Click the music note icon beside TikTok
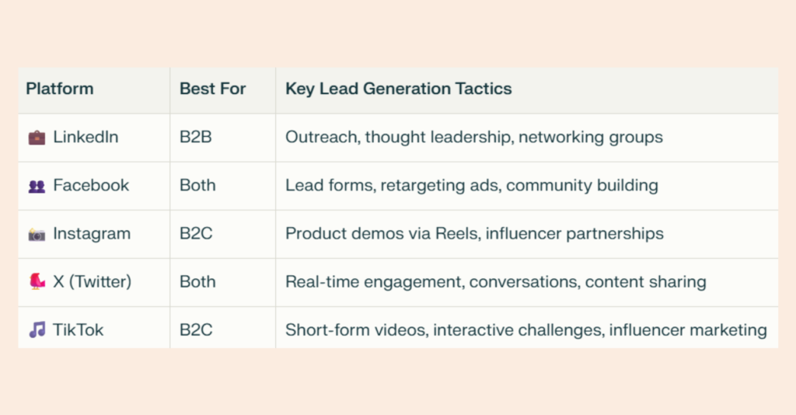Viewport: 796px width, 415px height. pos(37,330)
